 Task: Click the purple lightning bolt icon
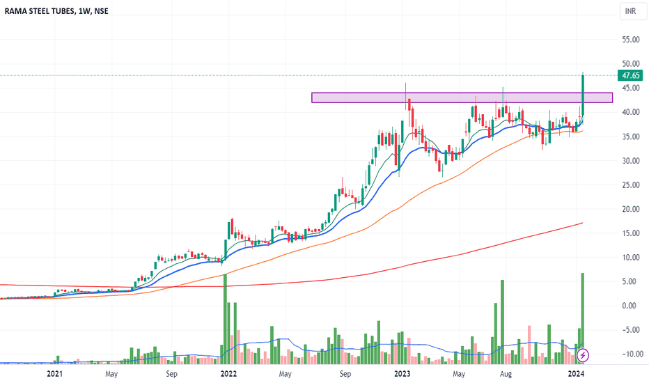[583, 355]
